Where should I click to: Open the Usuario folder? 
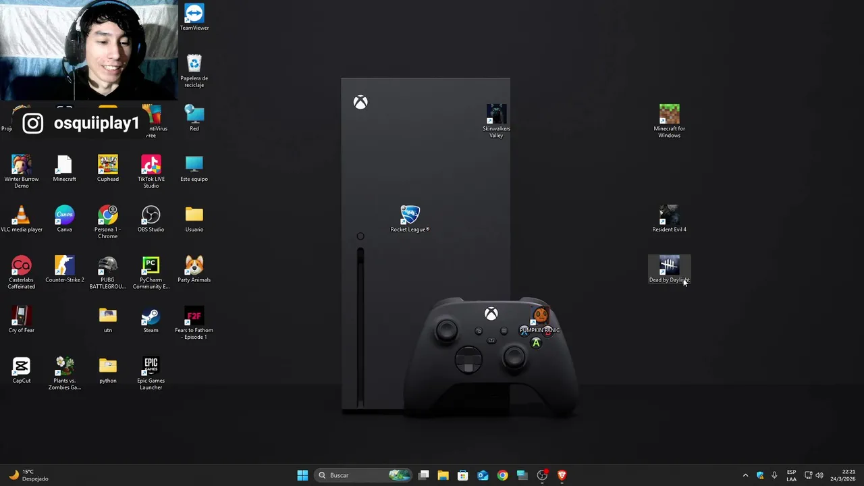[194, 219]
